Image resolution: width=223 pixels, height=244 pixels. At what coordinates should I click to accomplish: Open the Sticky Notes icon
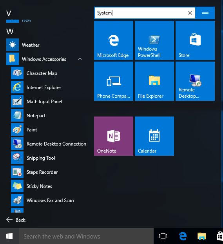coord(17,186)
